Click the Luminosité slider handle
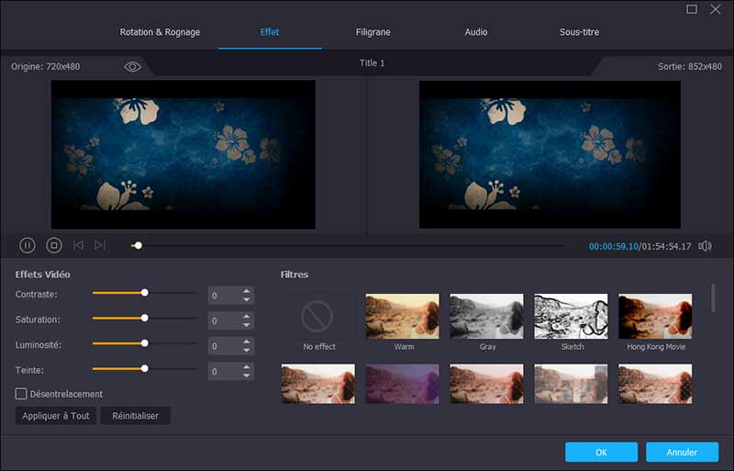This screenshot has height=471, width=734. click(144, 343)
